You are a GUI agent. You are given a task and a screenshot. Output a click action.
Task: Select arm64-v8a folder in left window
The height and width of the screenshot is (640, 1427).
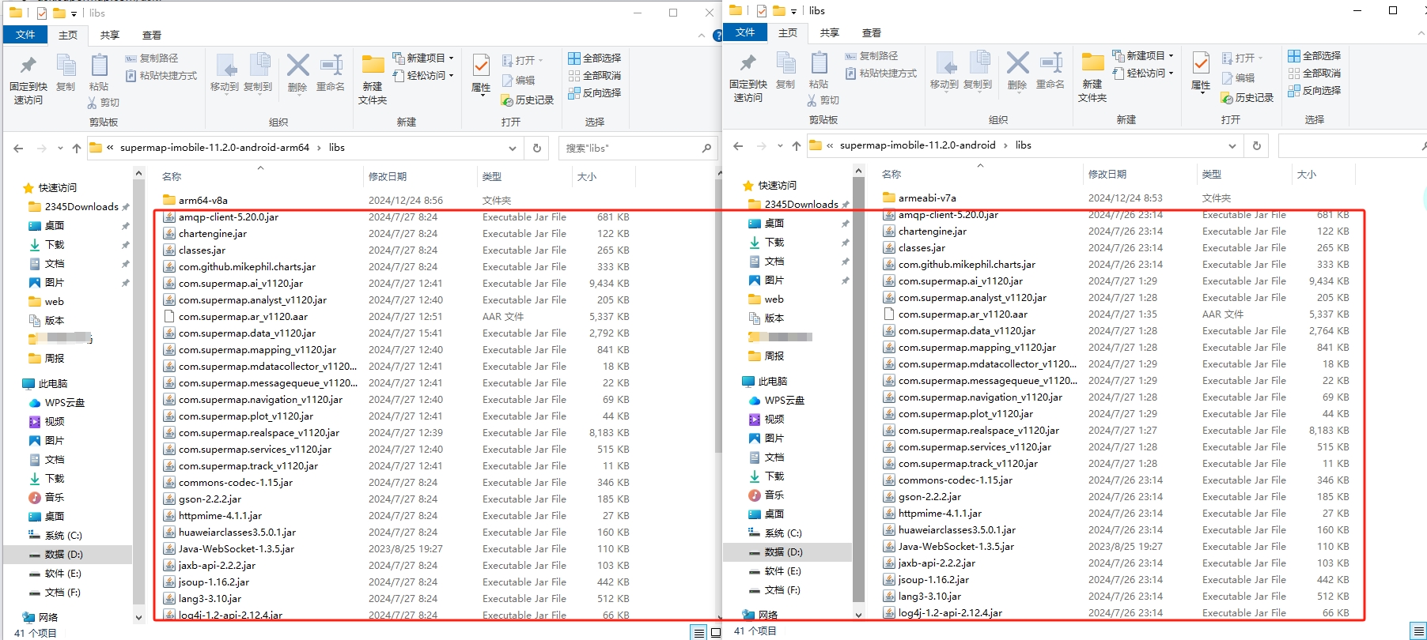(203, 201)
